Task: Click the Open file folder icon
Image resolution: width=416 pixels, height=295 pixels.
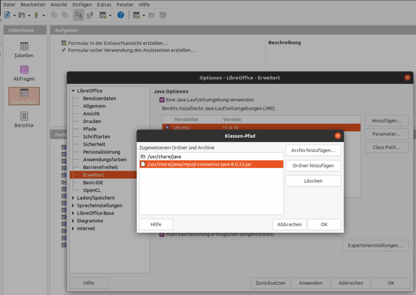Action: 22,15
